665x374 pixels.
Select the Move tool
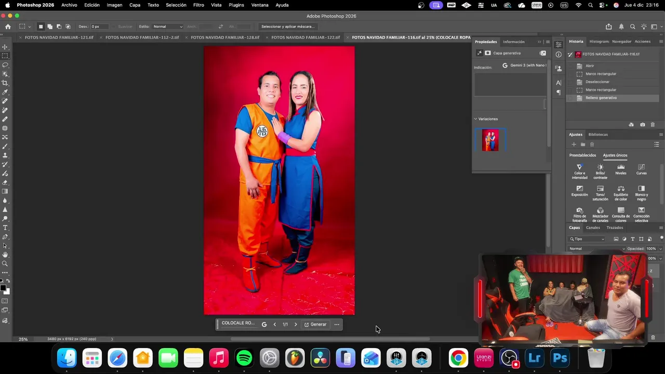(x=5, y=47)
